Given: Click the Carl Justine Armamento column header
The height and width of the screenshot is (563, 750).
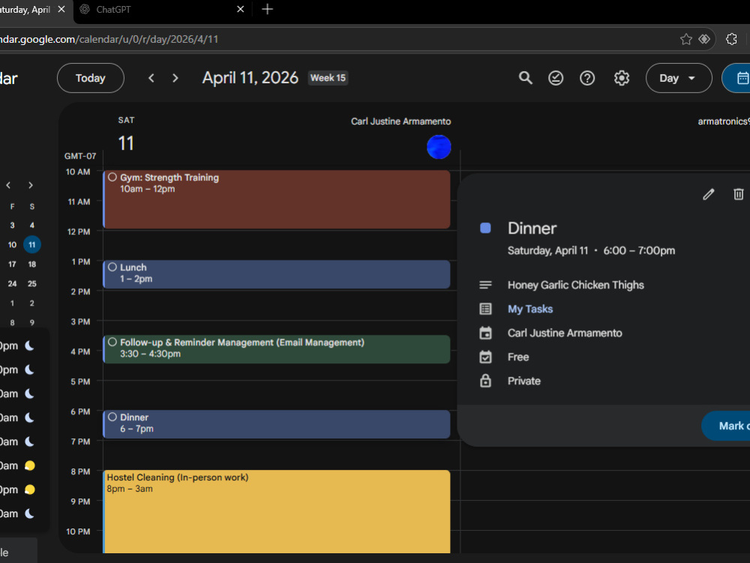Looking at the screenshot, I should [400, 121].
